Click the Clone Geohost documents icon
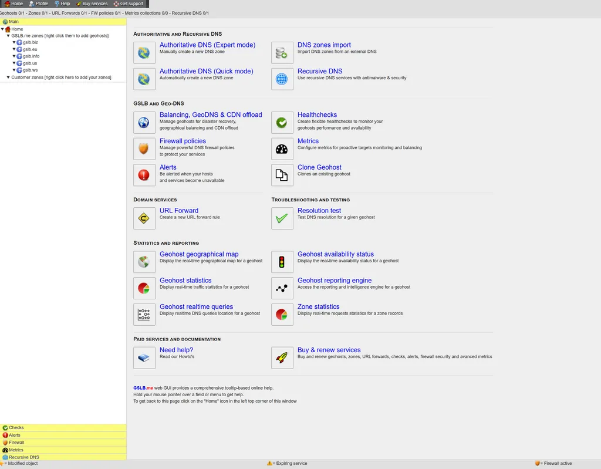Image resolution: width=601 pixels, height=469 pixels. (282, 175)
